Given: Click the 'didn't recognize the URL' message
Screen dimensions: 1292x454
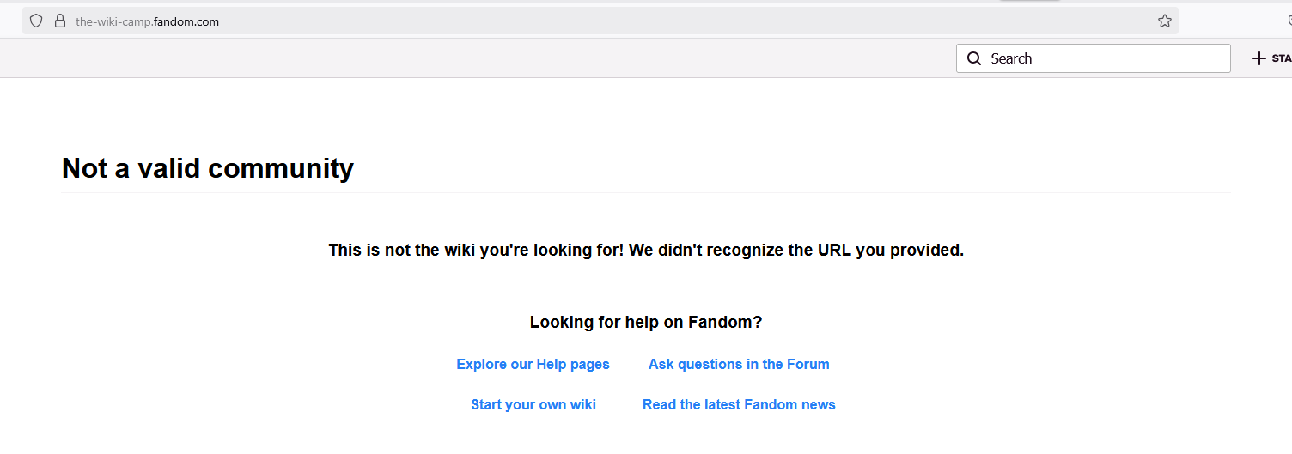Looking at the screenshot, I should pyautogui.click(x=646, y=251).
